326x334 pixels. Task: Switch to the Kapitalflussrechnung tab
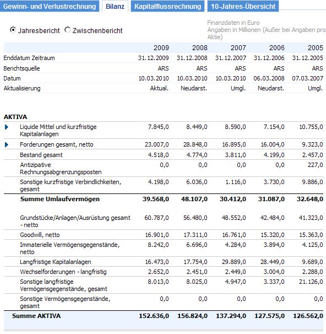click(168, 6)
